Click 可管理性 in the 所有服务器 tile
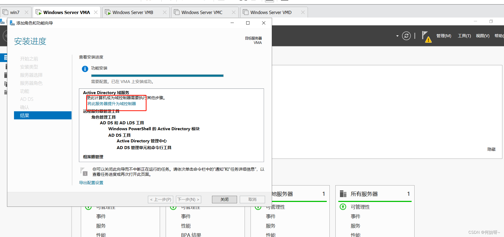The height and width of the screenshot is (237, 504). [x=360, y=207]
